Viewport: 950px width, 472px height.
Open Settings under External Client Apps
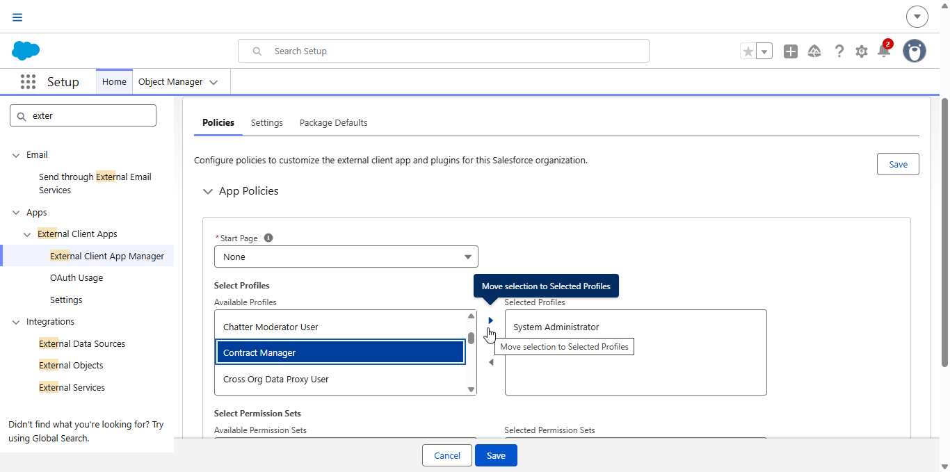coord(66,300)
